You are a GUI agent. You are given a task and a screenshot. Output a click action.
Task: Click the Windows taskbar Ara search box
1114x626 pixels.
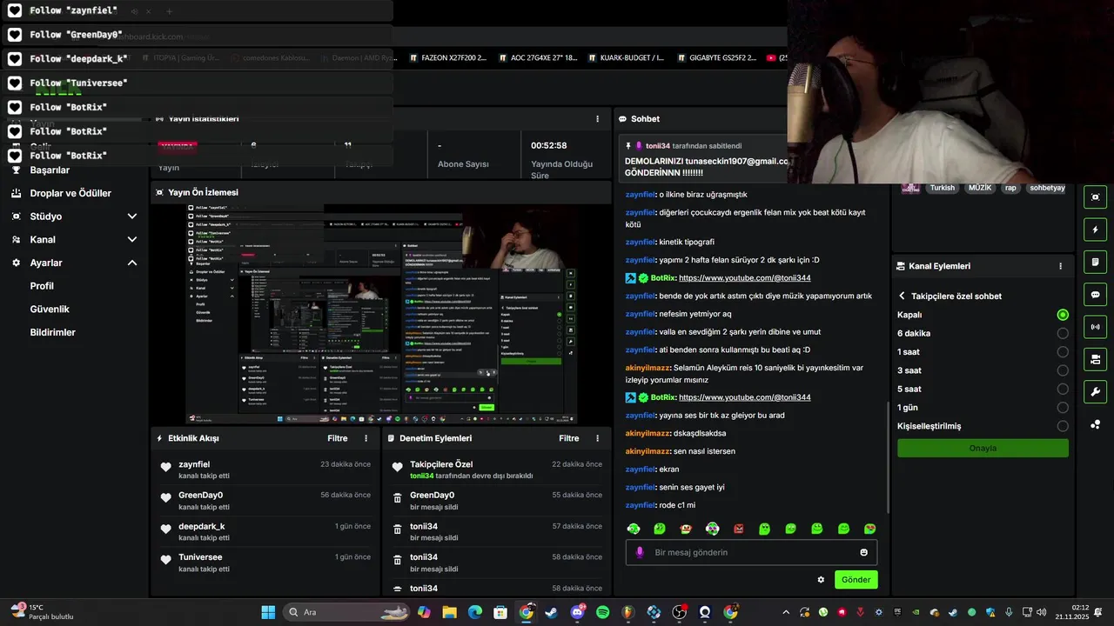(347, 612)
